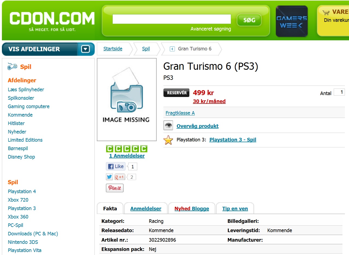The width and height of the screenshot is (349, 255).
Task: Open Downloads (PC & Mac) category
Action: (x=33, y=234)
